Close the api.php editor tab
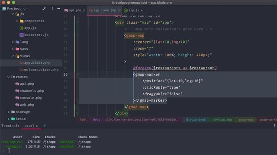 pyautogui.click(x=84, y=10)
